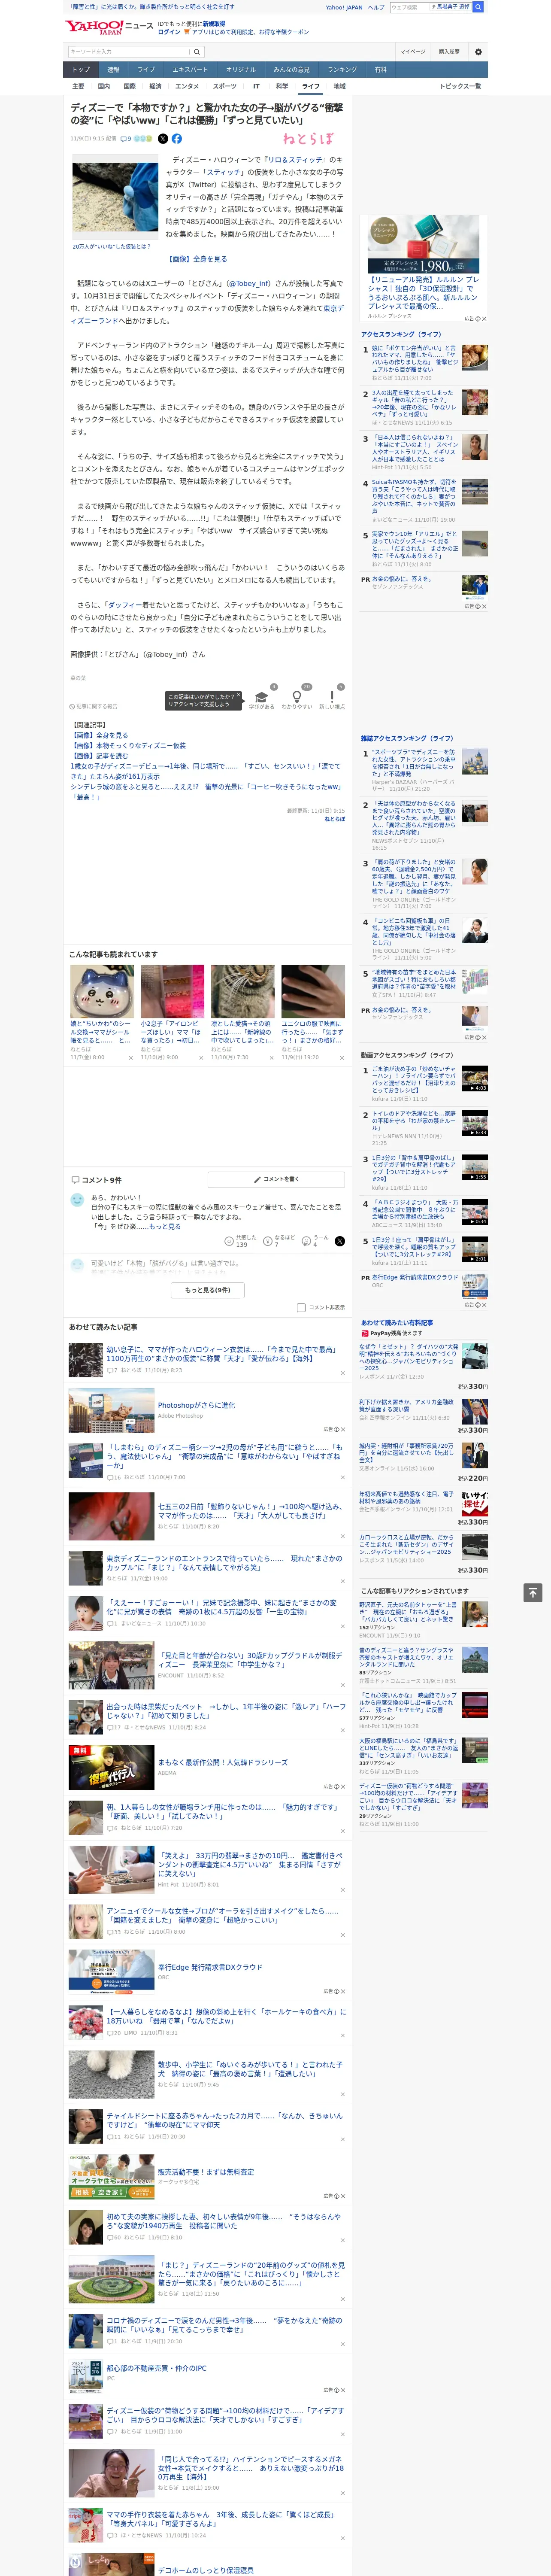Click the blue web search button at top
Viewport: 551px width, 2576px height.
478,7
